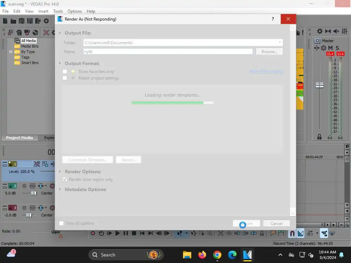This screenshot has height=263, width=351.
Task: Click the Stop button
Action: pos(134,234)
